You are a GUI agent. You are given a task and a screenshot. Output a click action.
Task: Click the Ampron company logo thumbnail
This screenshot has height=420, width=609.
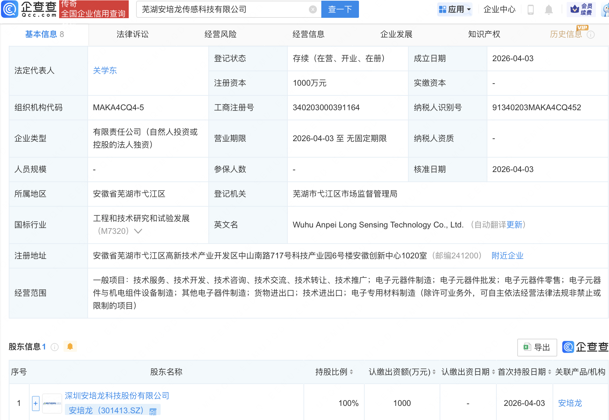(52, 403)
